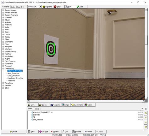149x136 pixels.
Task: Switch to the Search tab
Action: (20, 7)
